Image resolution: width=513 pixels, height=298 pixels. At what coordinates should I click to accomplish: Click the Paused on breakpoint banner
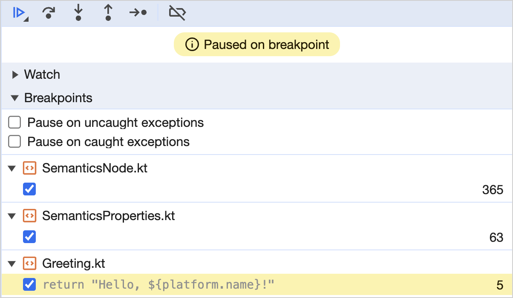256,44
